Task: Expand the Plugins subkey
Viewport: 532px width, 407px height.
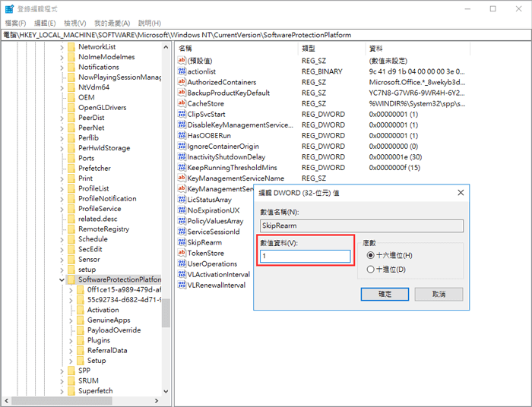Action: pyautogui.click(x=71, y=341)
